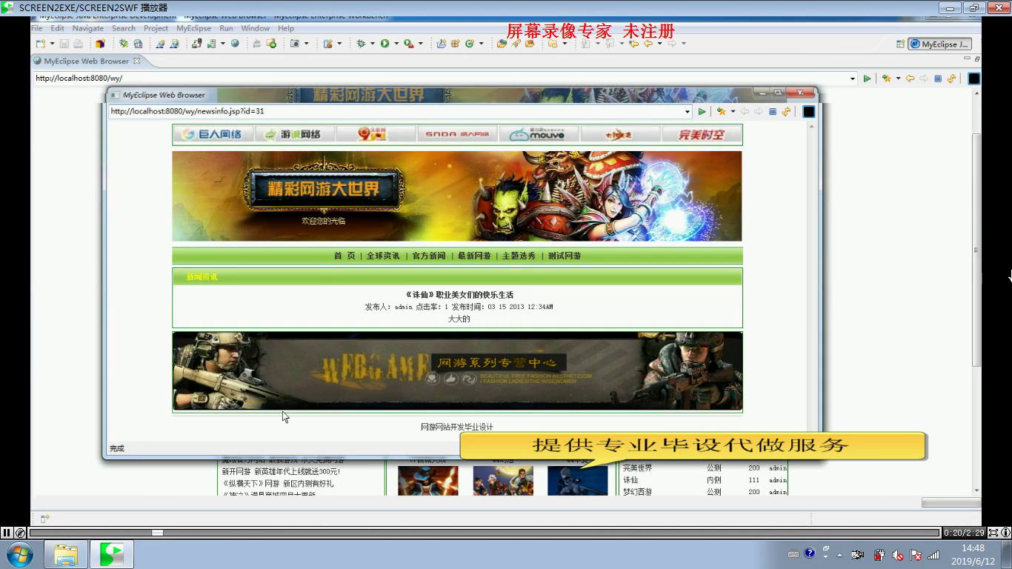Click the Open Perspective icon
This screenshot has width=1012, height=569.
pyautogui.click(x=900, y=44)
